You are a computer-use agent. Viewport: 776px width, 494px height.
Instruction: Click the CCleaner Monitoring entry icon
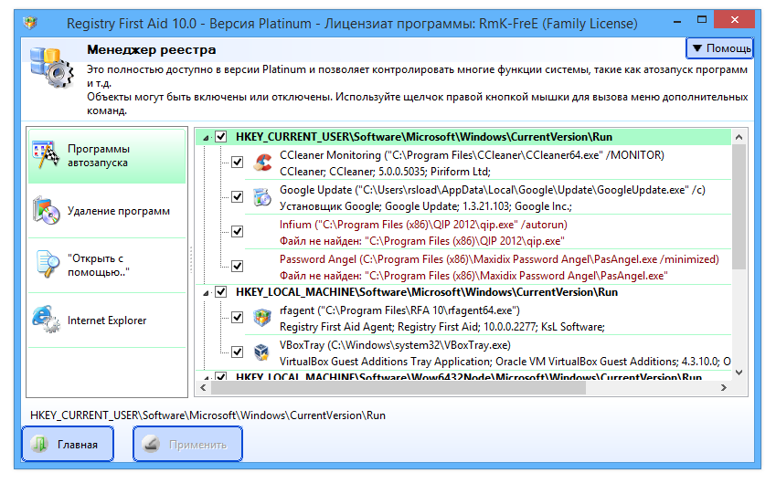pyautogui.click(x=263, y=163)
